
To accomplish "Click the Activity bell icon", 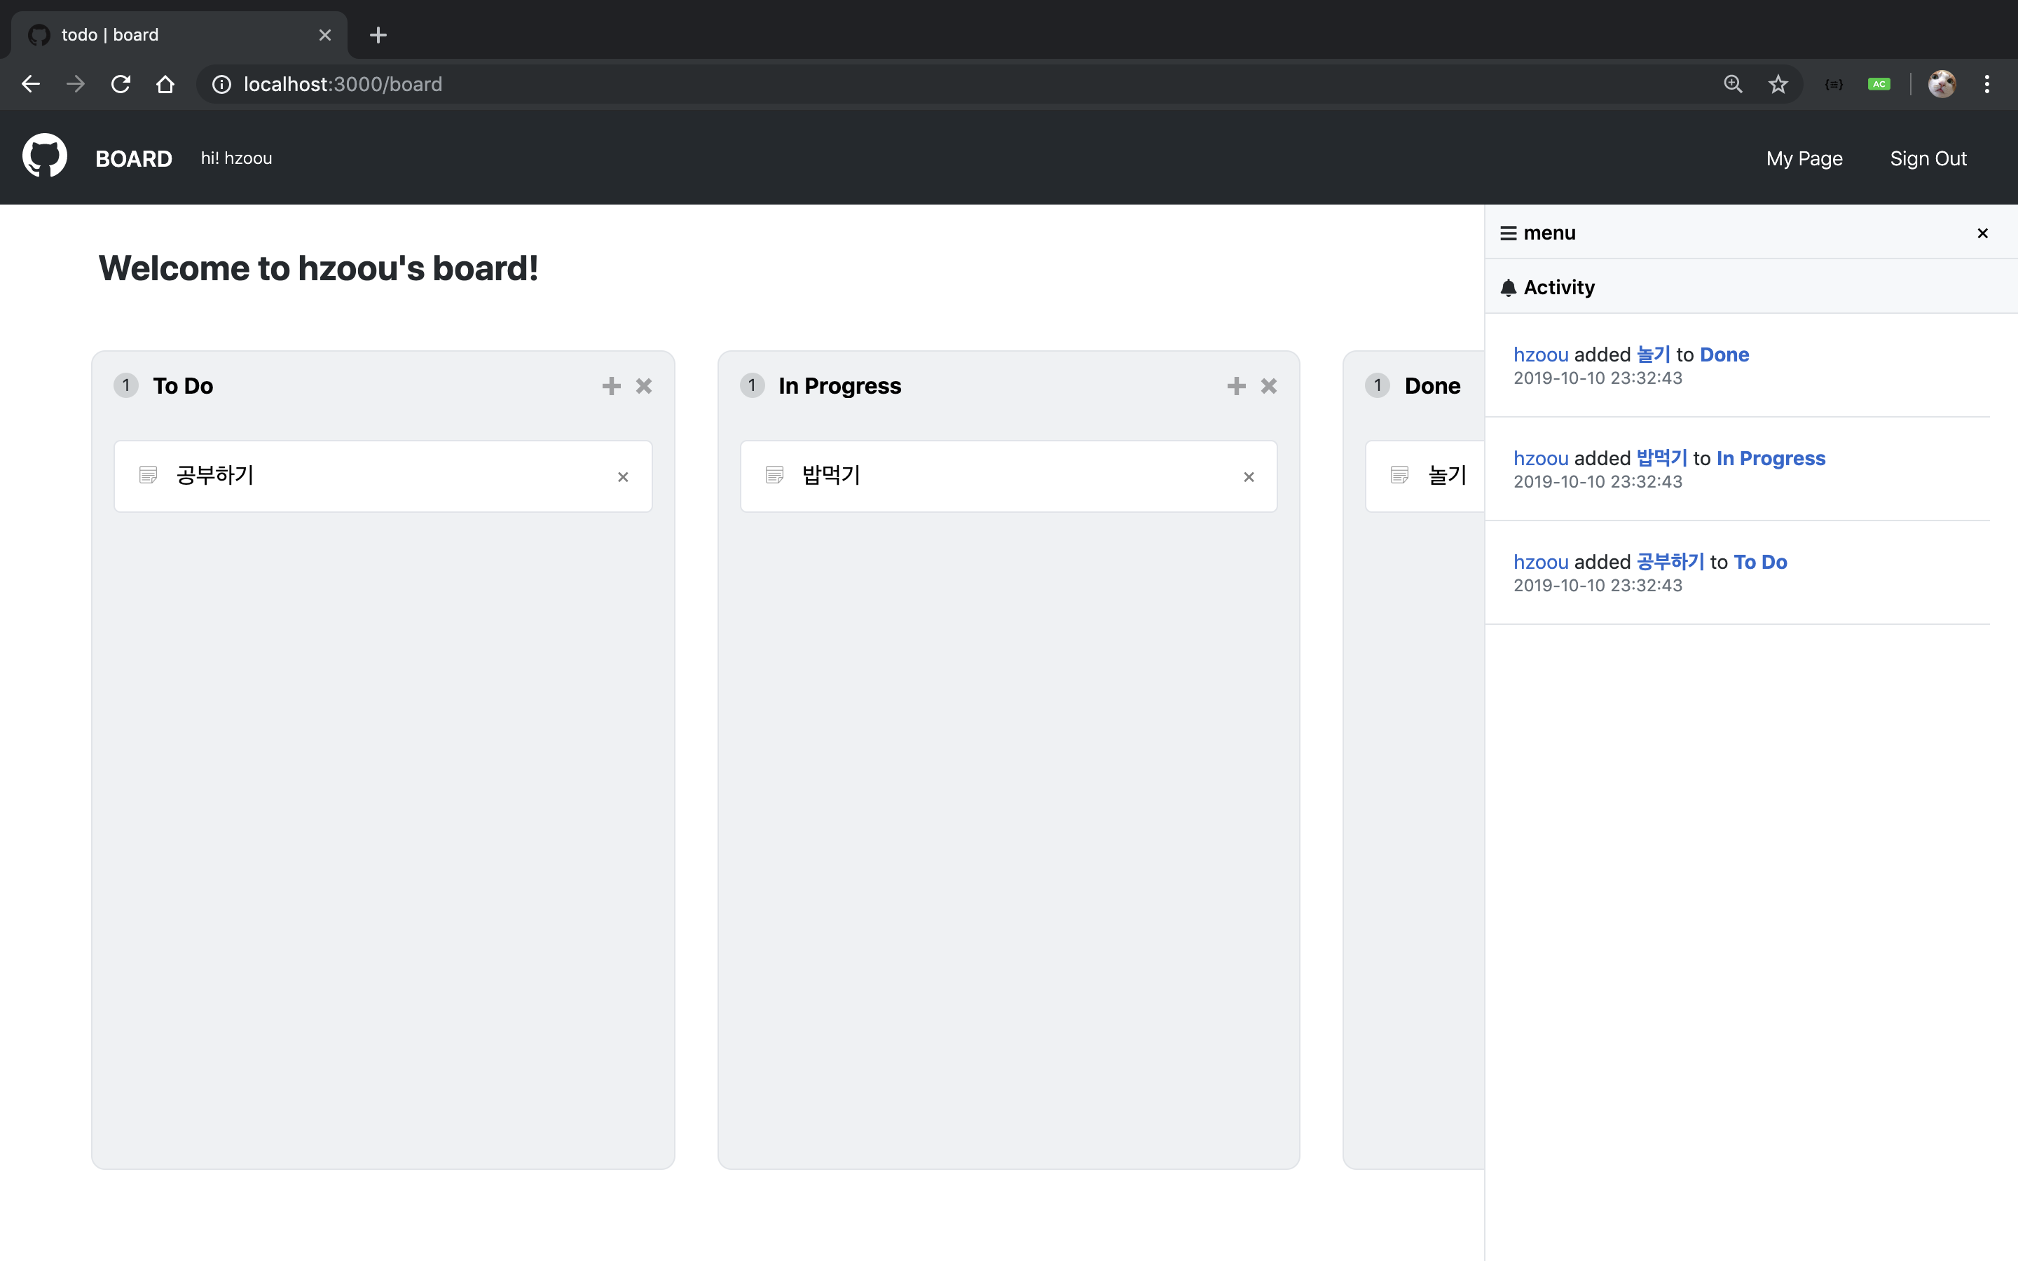I will 1508,288.
